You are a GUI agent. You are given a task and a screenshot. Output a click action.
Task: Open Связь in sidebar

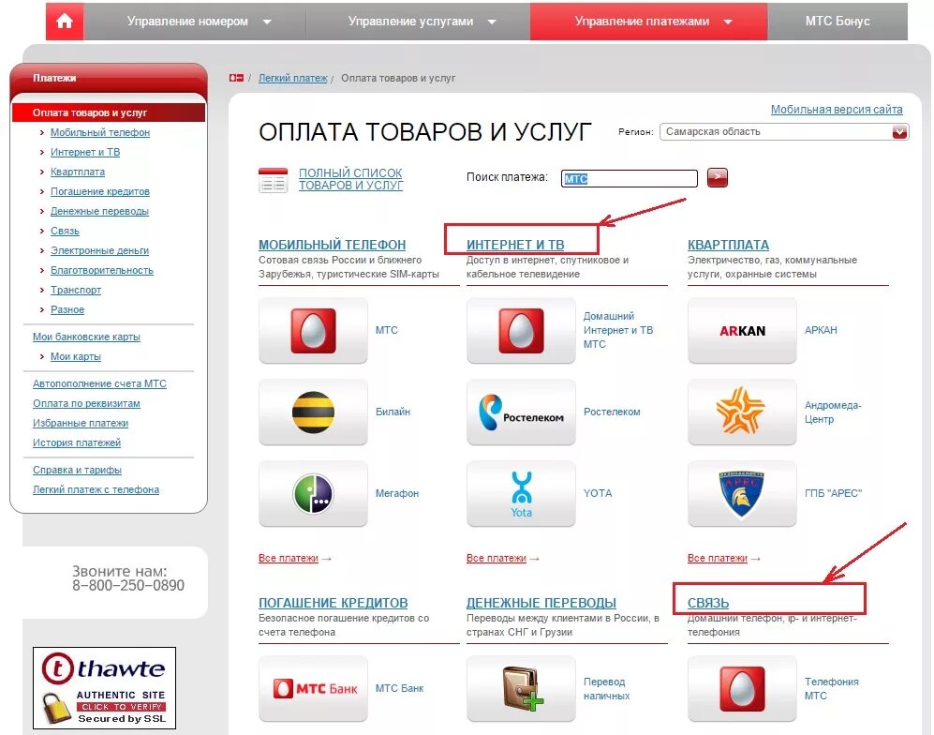(65, 231)
